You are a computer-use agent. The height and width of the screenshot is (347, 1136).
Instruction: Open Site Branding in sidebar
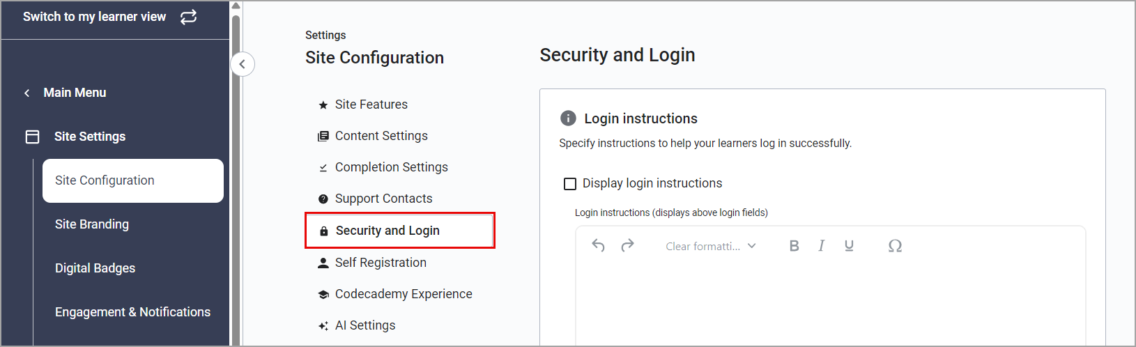[92, 224]
